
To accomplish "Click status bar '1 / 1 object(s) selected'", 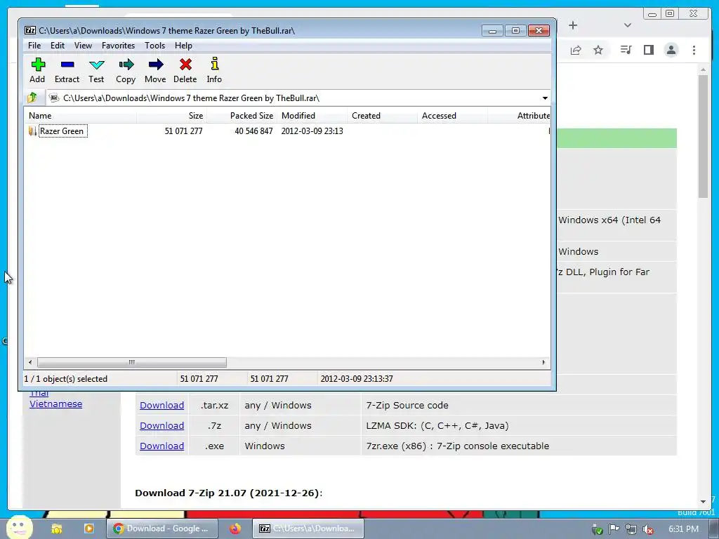I will [65, 379].
